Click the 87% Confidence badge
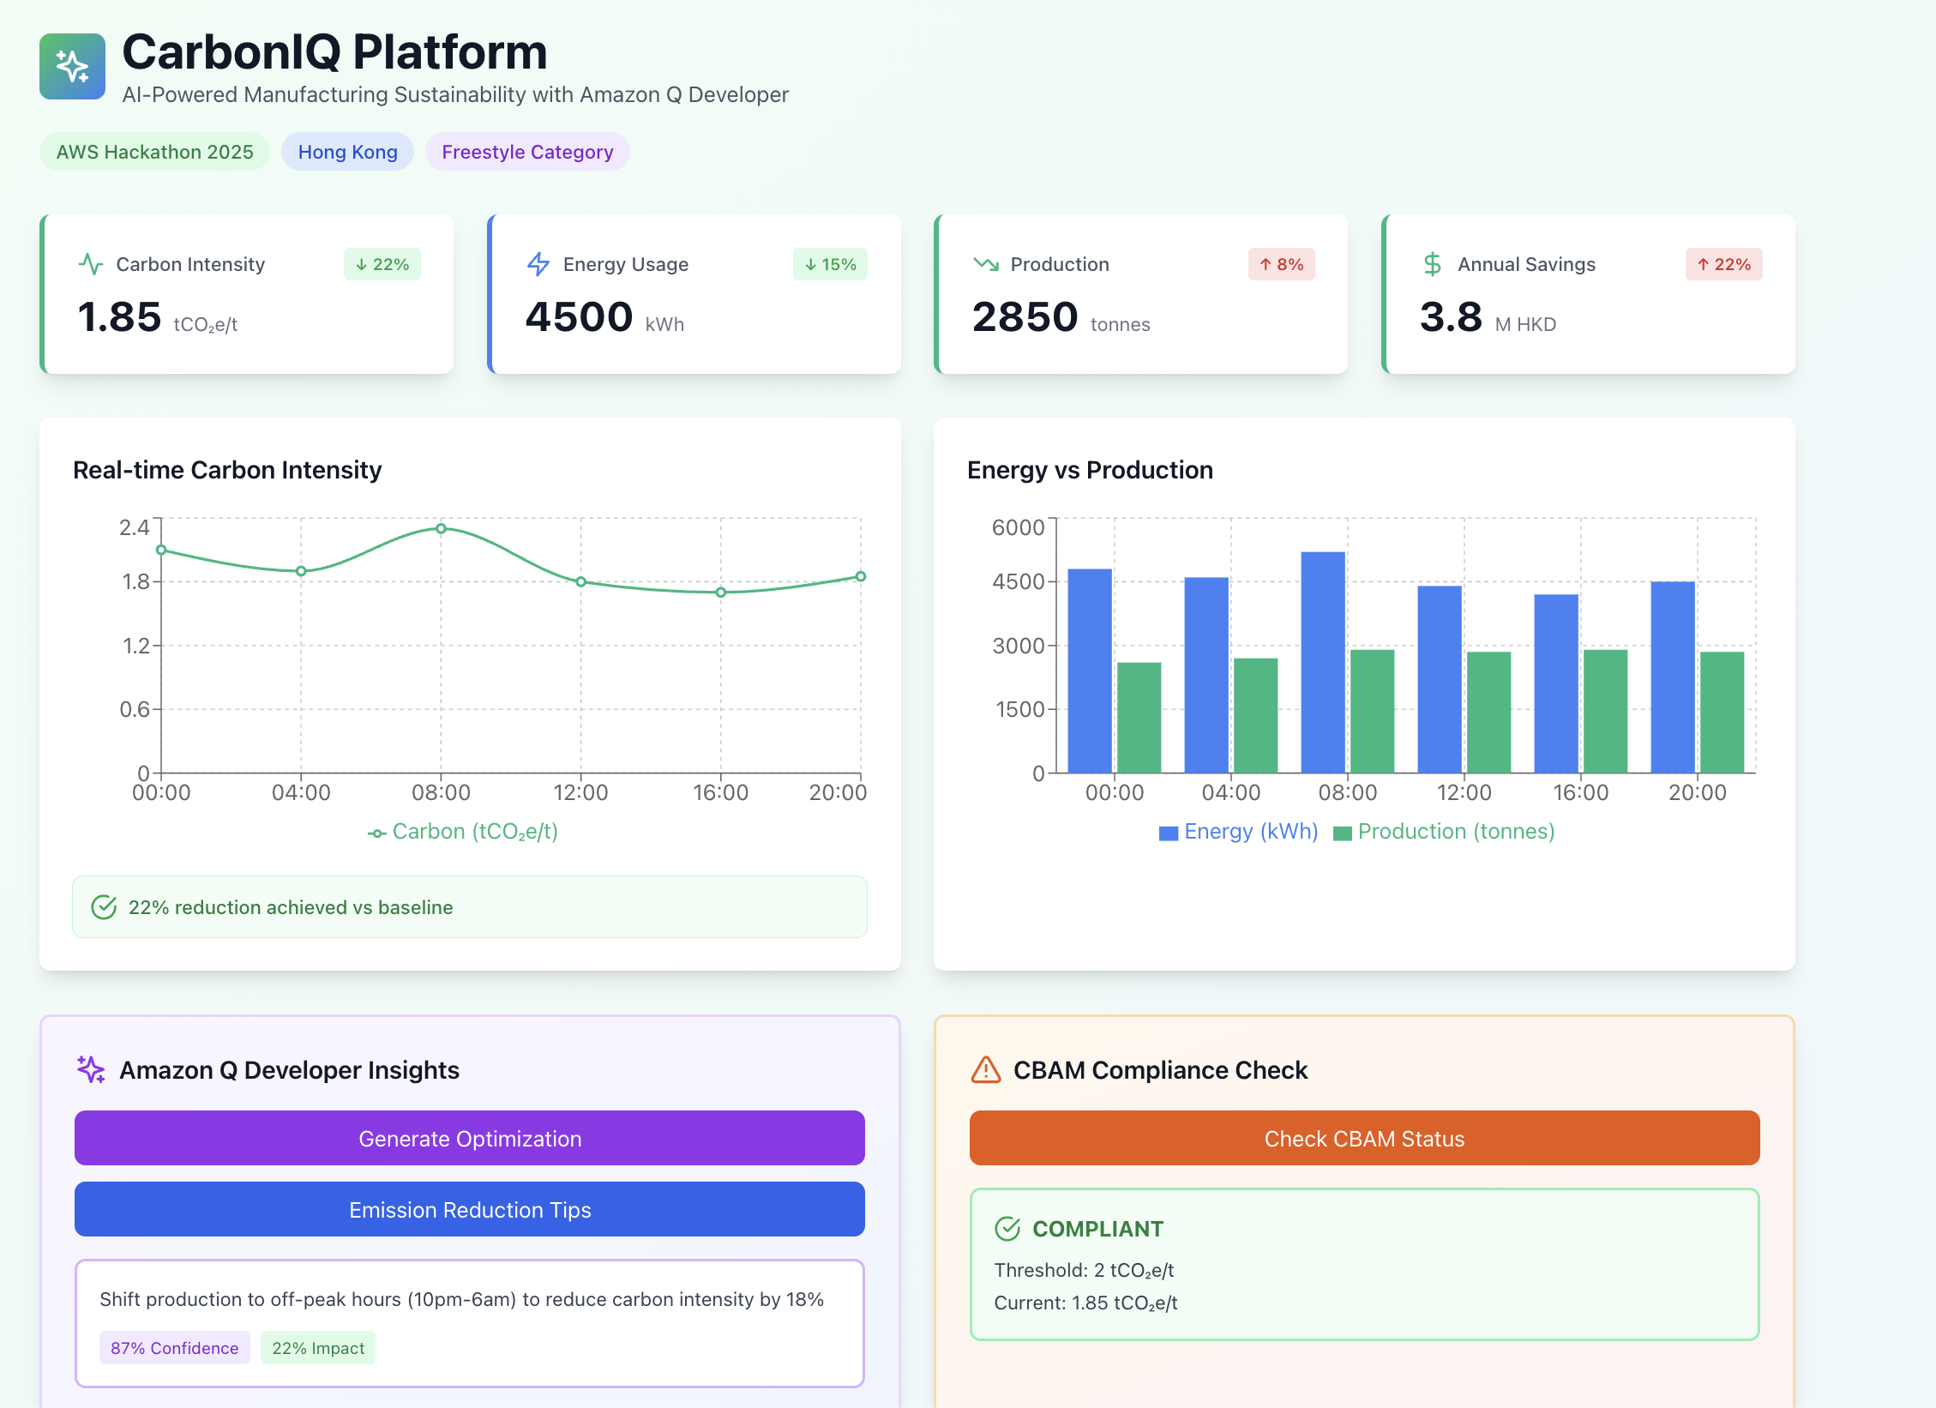Screen dimensions: 1936x1408 click(174, 1348)
